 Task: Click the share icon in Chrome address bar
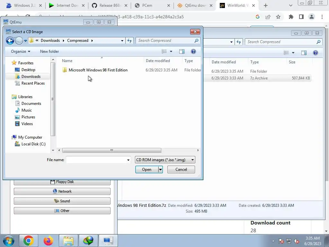pos(268,17)
